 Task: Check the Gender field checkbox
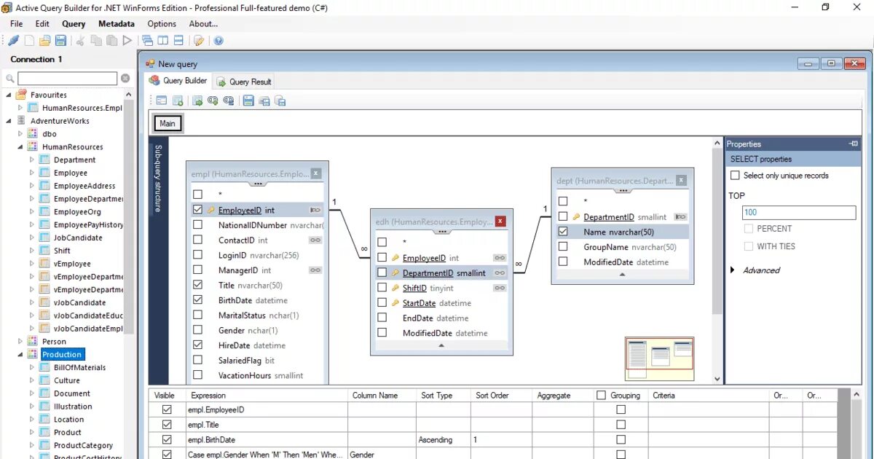pyautogui.click(x=198, y=330)
